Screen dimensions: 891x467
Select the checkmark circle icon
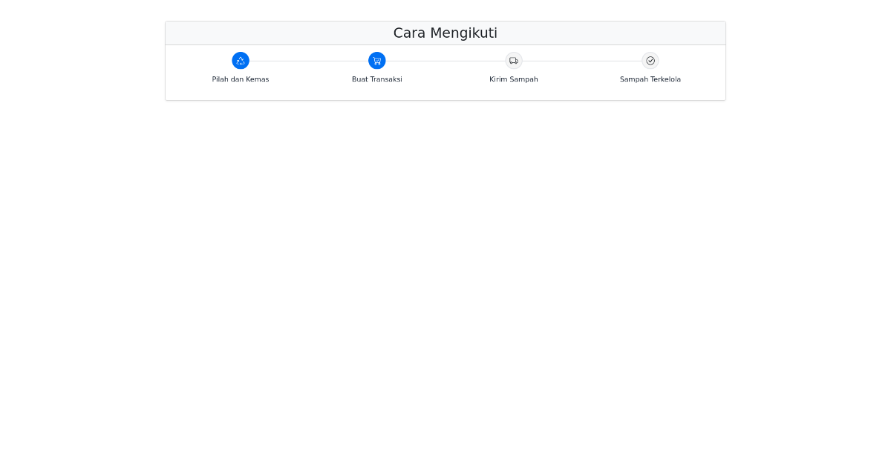point(650,61)
